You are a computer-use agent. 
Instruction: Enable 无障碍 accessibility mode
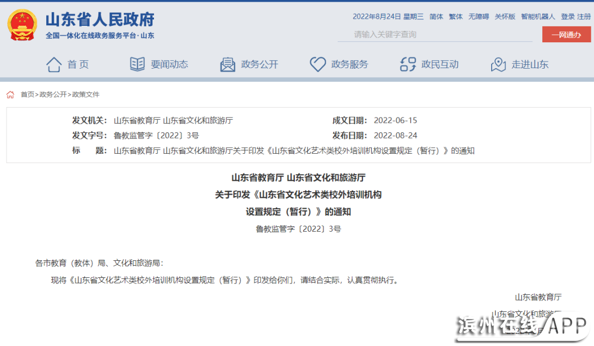pyautogui.click(x=479, y=16)
